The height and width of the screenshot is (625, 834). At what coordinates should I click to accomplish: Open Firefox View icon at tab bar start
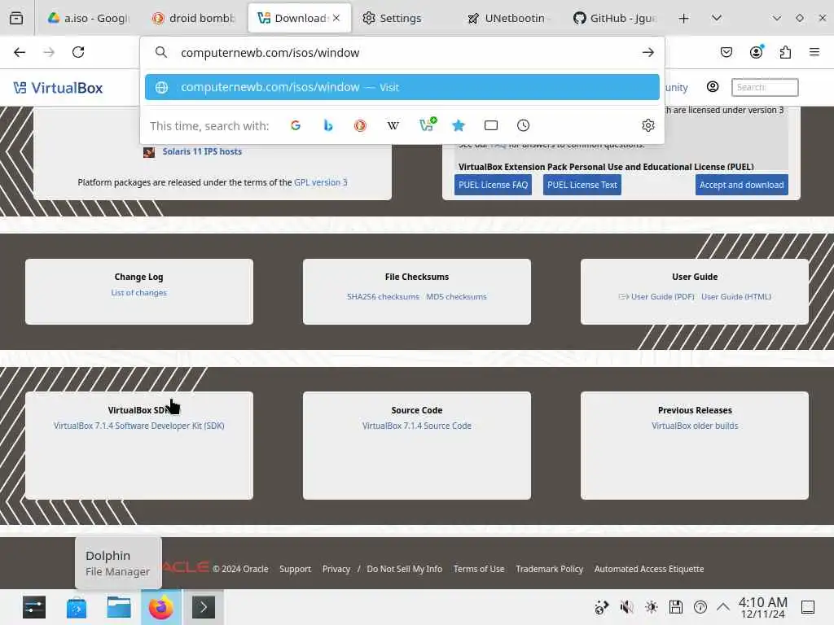pyautogui.click(x=16, y=18)
